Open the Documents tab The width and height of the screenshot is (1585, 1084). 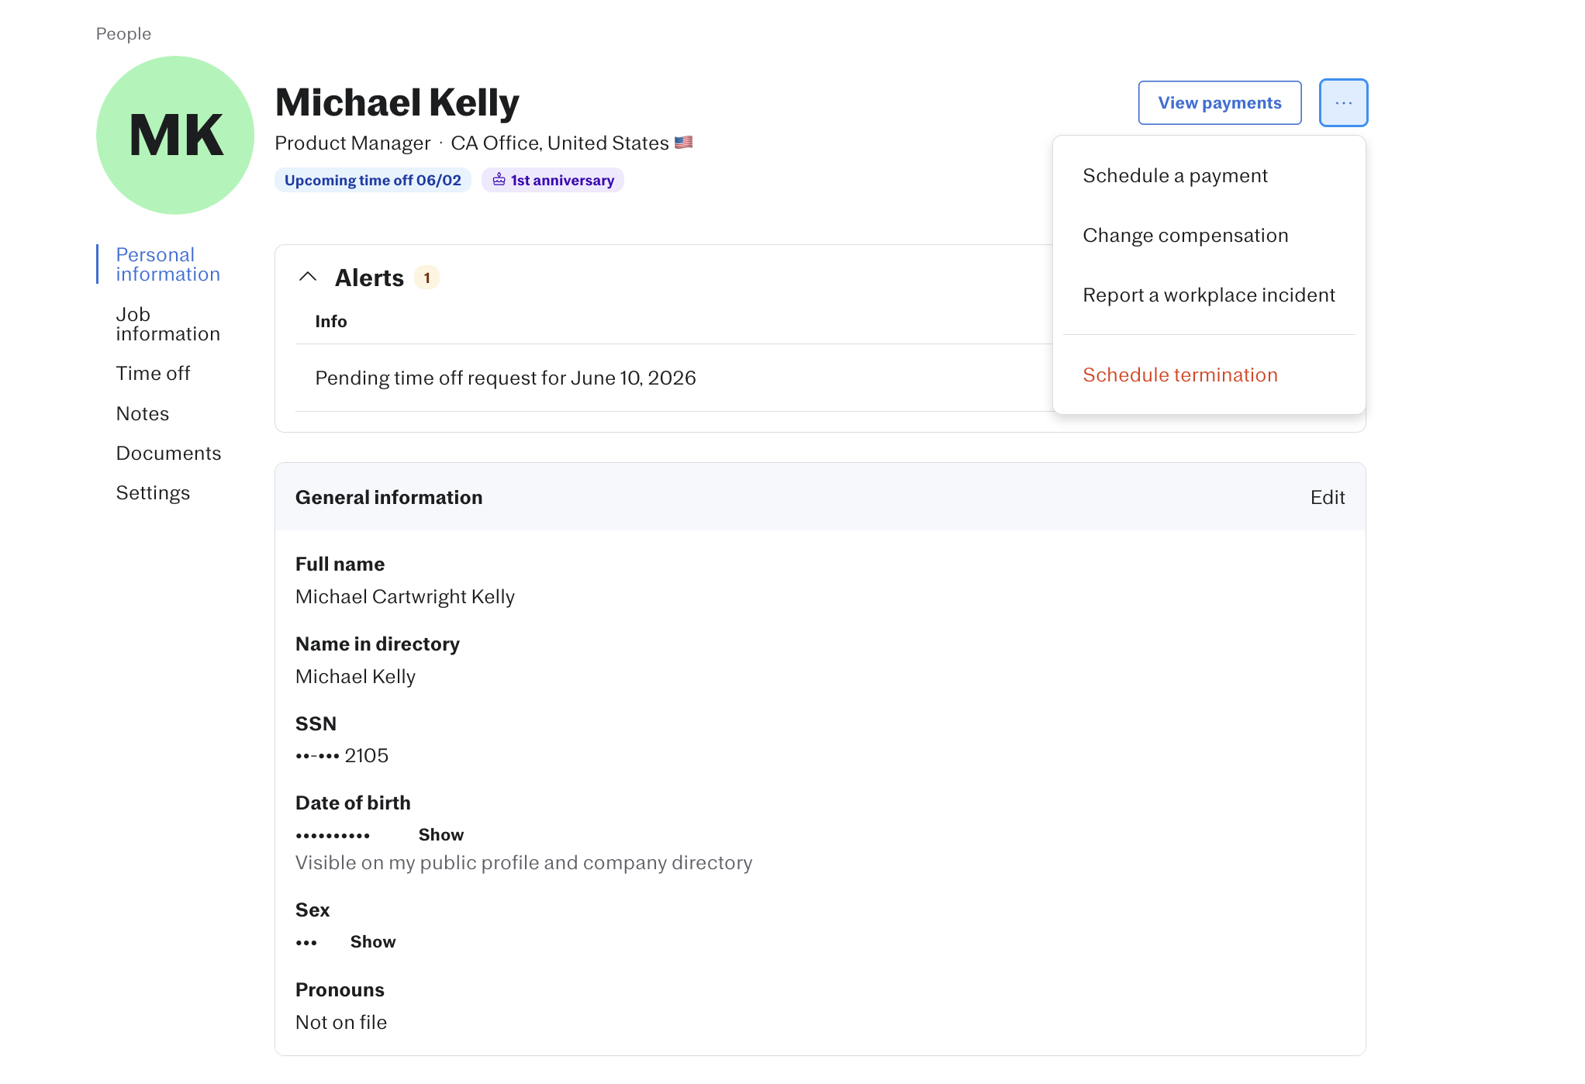[x=168, y=454]
